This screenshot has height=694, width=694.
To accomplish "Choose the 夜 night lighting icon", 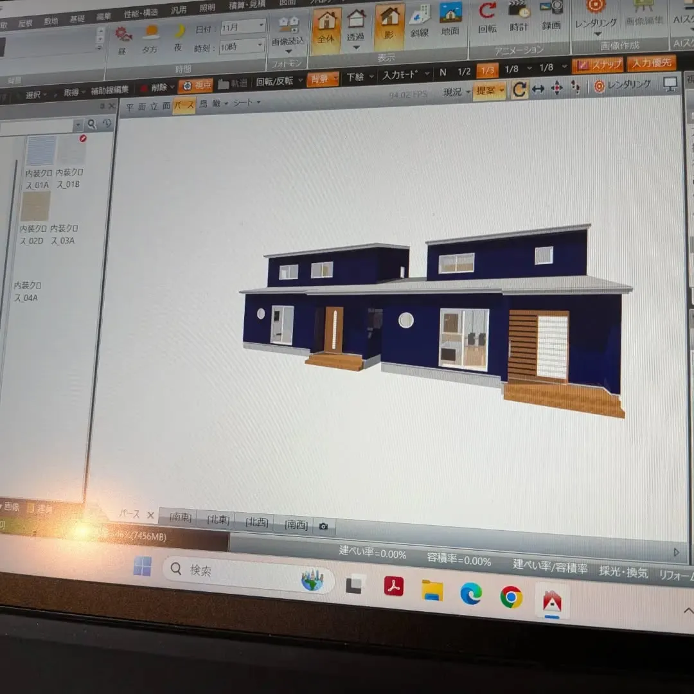I will (x=179, y=39).
